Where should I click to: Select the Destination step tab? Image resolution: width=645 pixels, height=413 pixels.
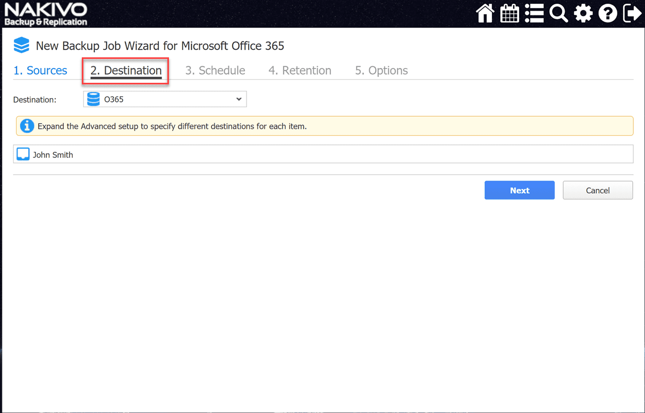pos(126,71)
